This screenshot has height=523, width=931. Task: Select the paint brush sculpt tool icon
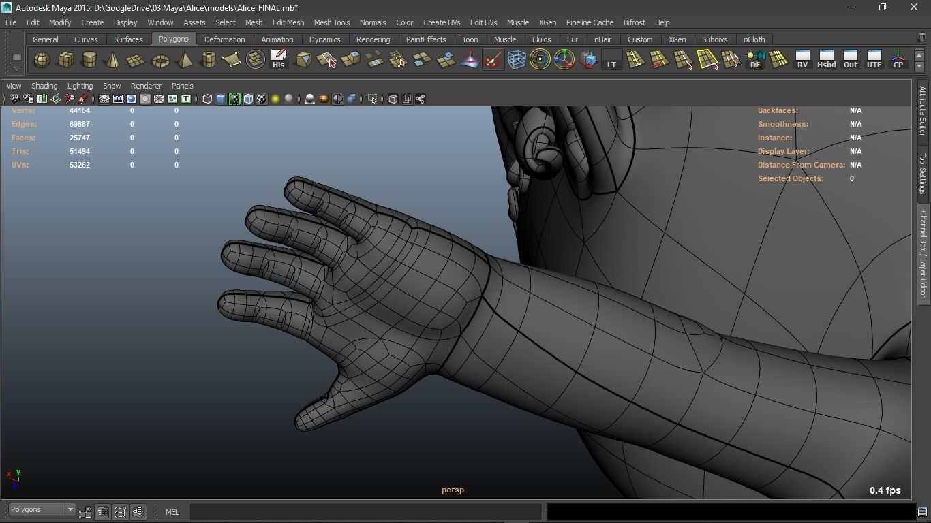pos(493,60)
